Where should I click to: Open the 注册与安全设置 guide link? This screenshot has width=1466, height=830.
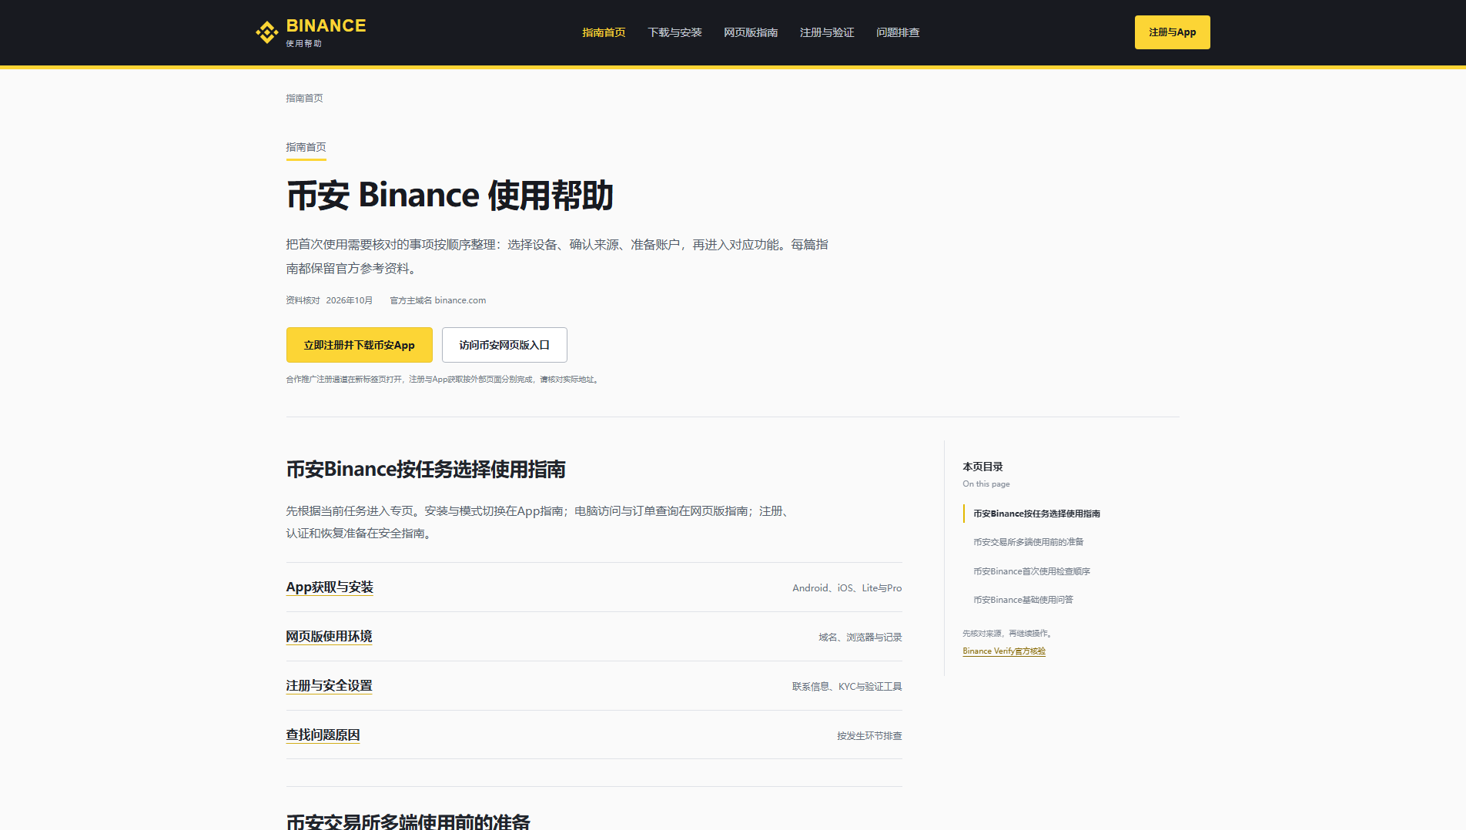(x=329, y=686)
